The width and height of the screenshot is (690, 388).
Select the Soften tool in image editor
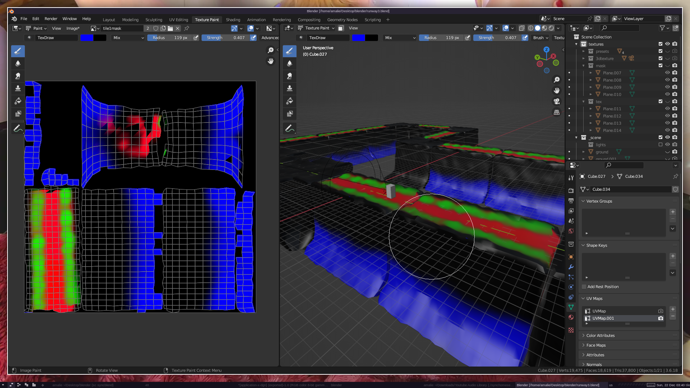(18, 64)
